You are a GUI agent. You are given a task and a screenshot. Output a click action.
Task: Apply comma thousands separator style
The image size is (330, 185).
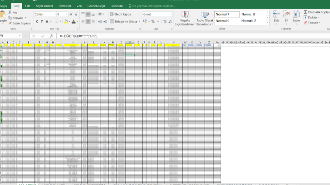158,22
